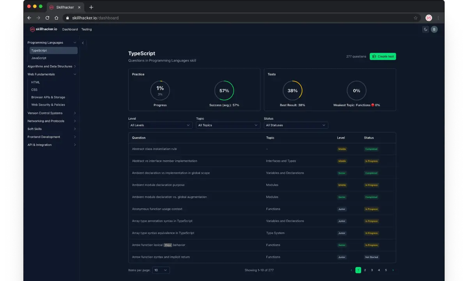Screen dimensions: 468x281
Task: Select TypeScript in the sidebar
Action: 53,50
